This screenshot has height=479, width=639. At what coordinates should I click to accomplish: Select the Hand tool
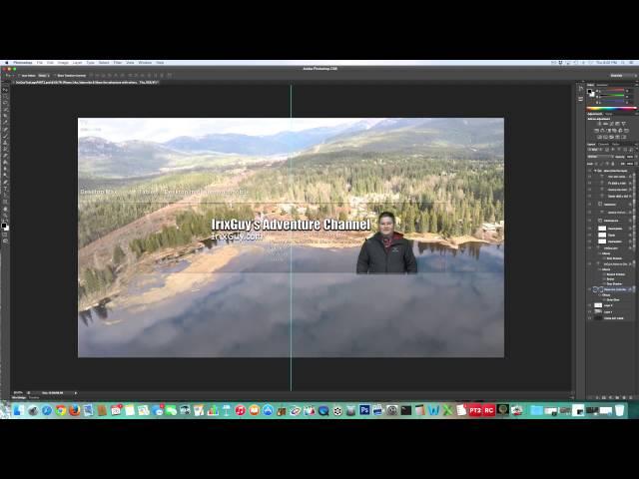click(x=5, y=209)
